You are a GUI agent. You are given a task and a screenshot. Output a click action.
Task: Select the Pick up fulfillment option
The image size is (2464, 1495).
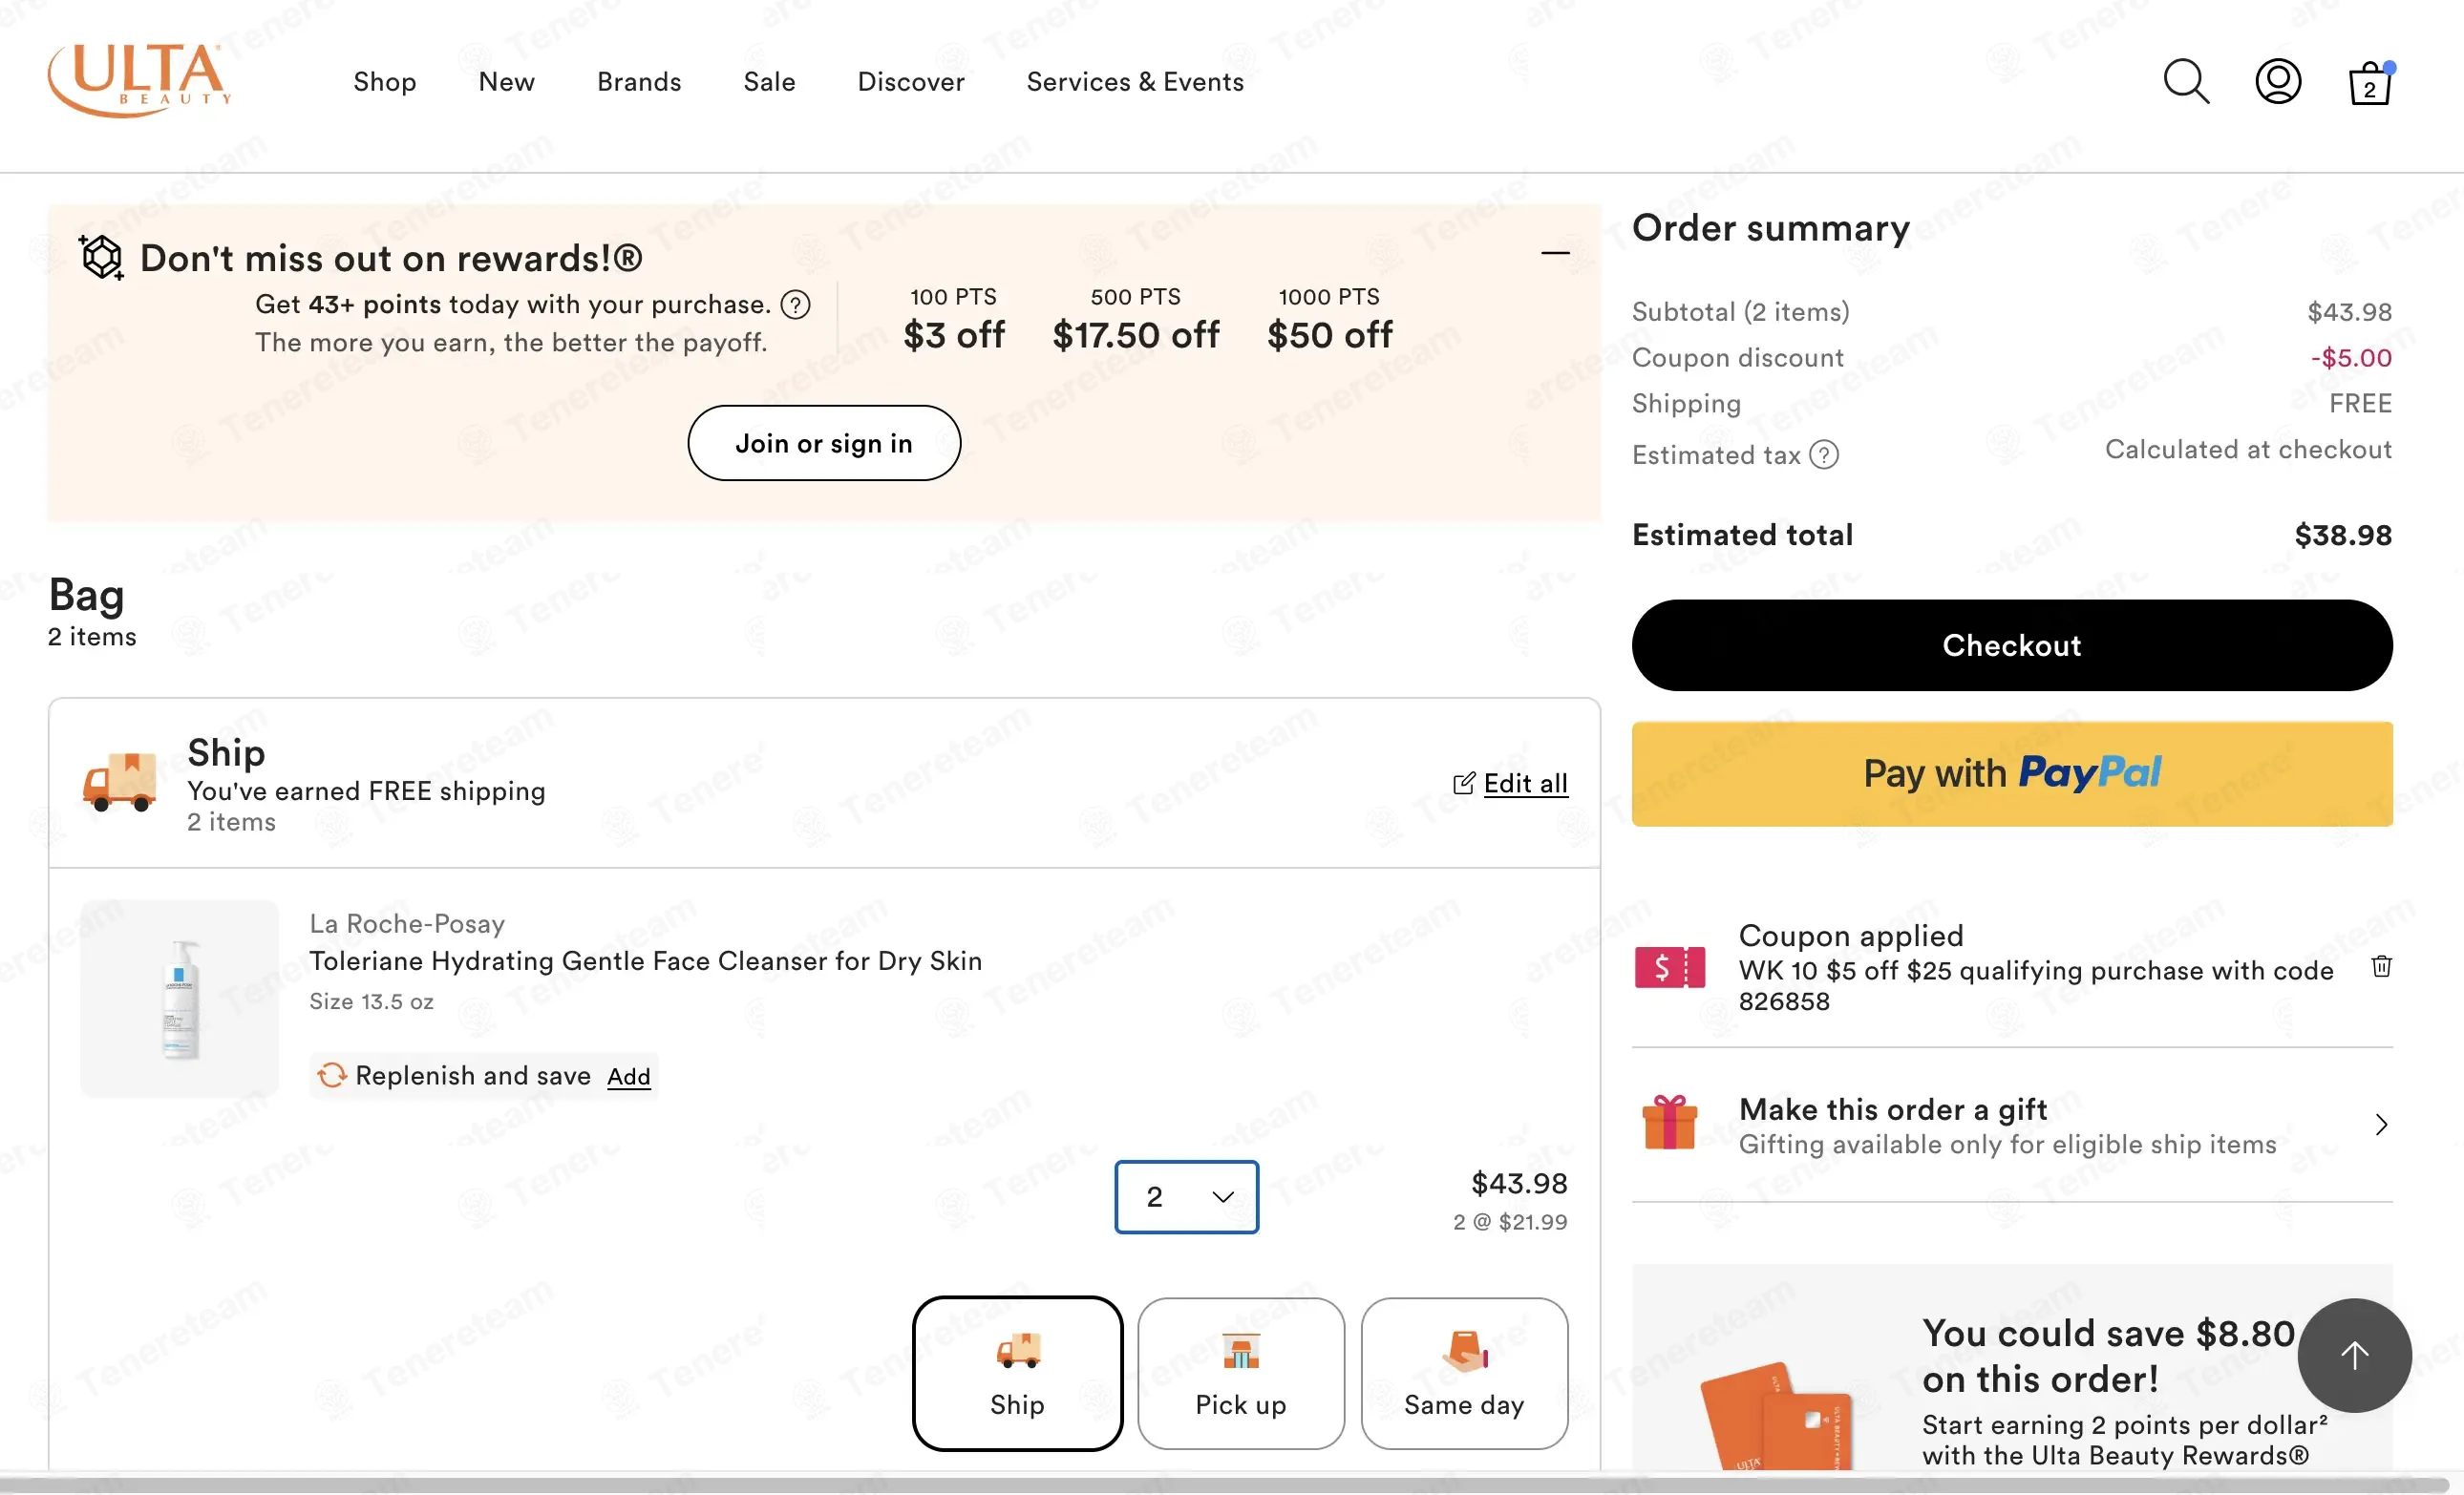[x=1241, y=1373]
